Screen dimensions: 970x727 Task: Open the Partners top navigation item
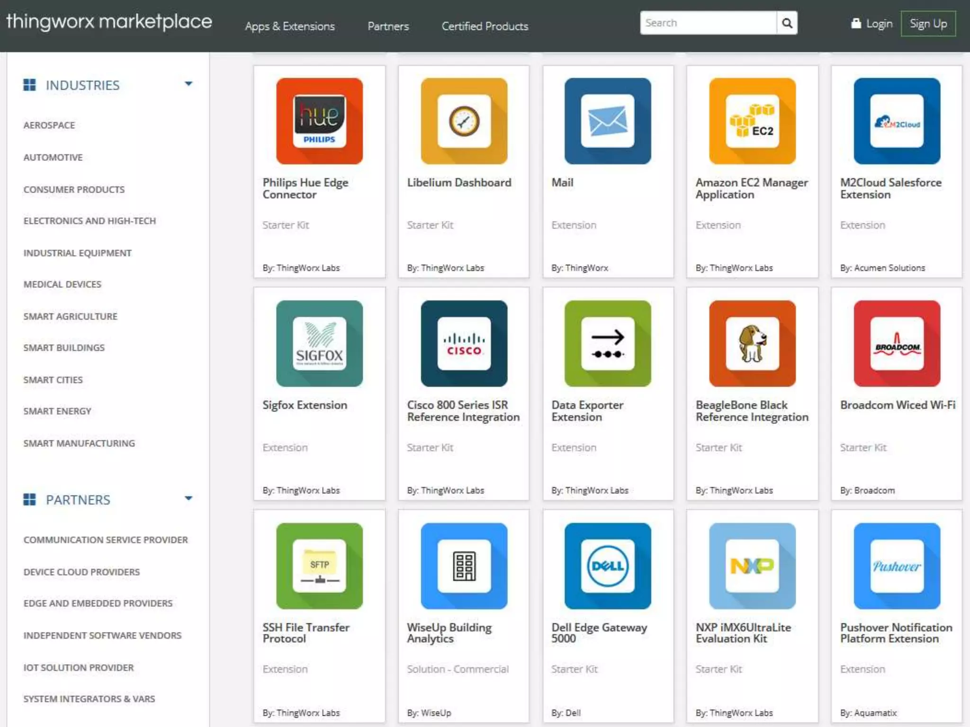(388, 27)
